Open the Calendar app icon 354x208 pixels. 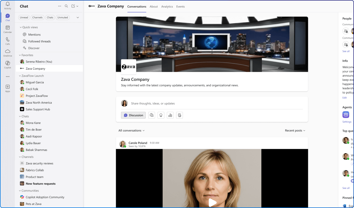tap(7, 29)
